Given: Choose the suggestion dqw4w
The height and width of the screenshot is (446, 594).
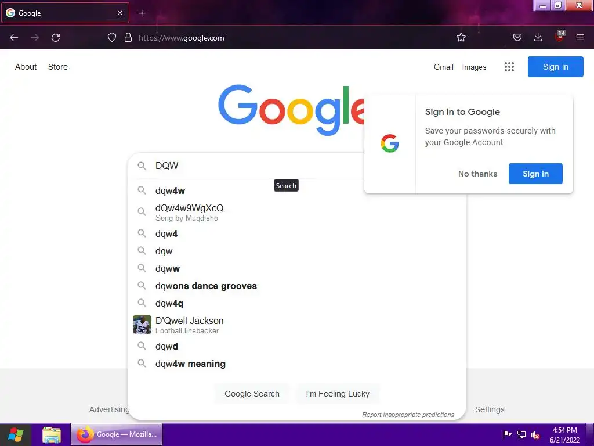Looking at the screenshot, I should coord(297,190).
